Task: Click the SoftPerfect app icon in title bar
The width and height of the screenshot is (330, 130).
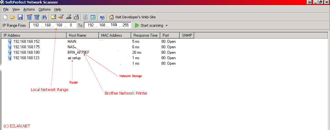Action: click(x=2, y=2)
